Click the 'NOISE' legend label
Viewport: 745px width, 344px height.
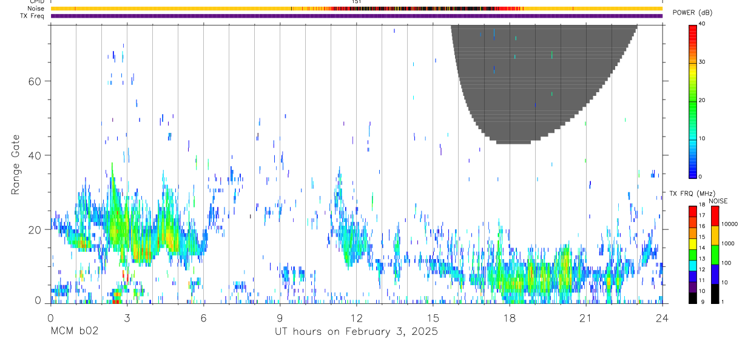point(718,201)
